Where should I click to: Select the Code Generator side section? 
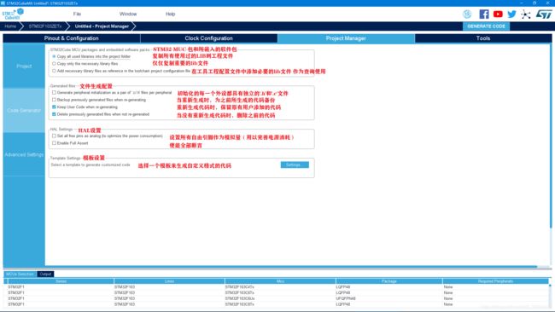click(x=24, y=110)
